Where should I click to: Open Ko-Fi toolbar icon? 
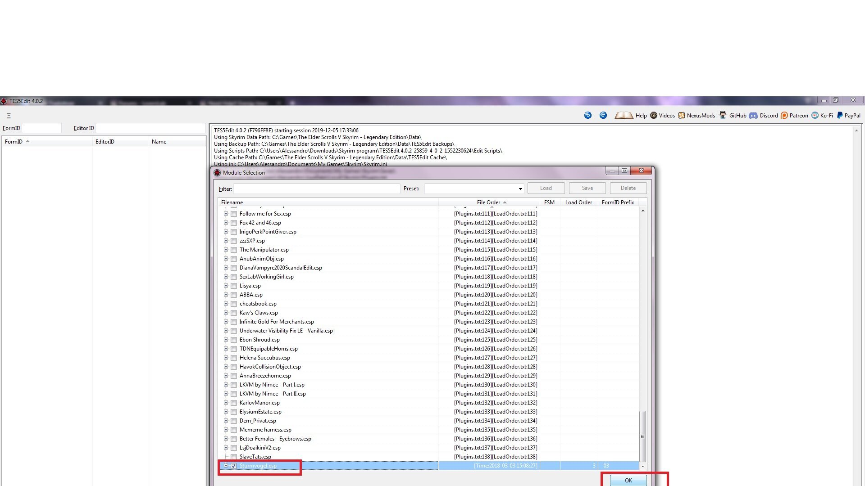[x=815, y=116]
